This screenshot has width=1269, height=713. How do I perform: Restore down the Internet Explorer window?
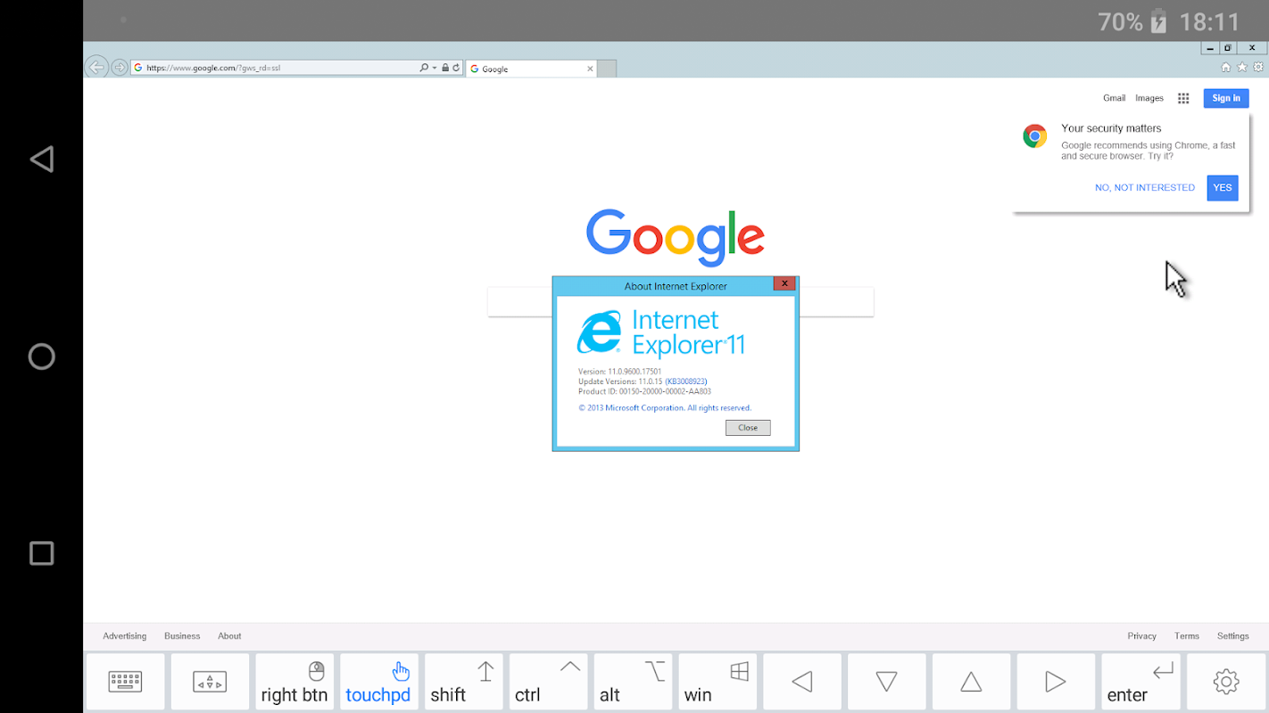click(1229, 48)
